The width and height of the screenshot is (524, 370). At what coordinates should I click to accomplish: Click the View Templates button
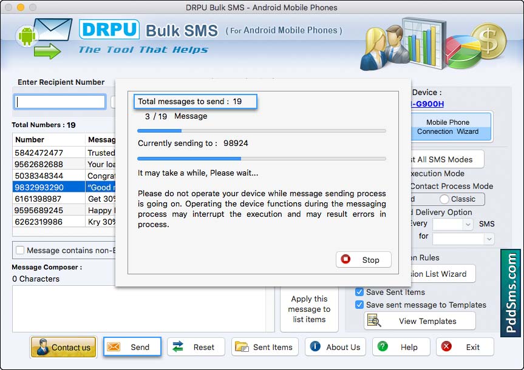click(420, 321)
